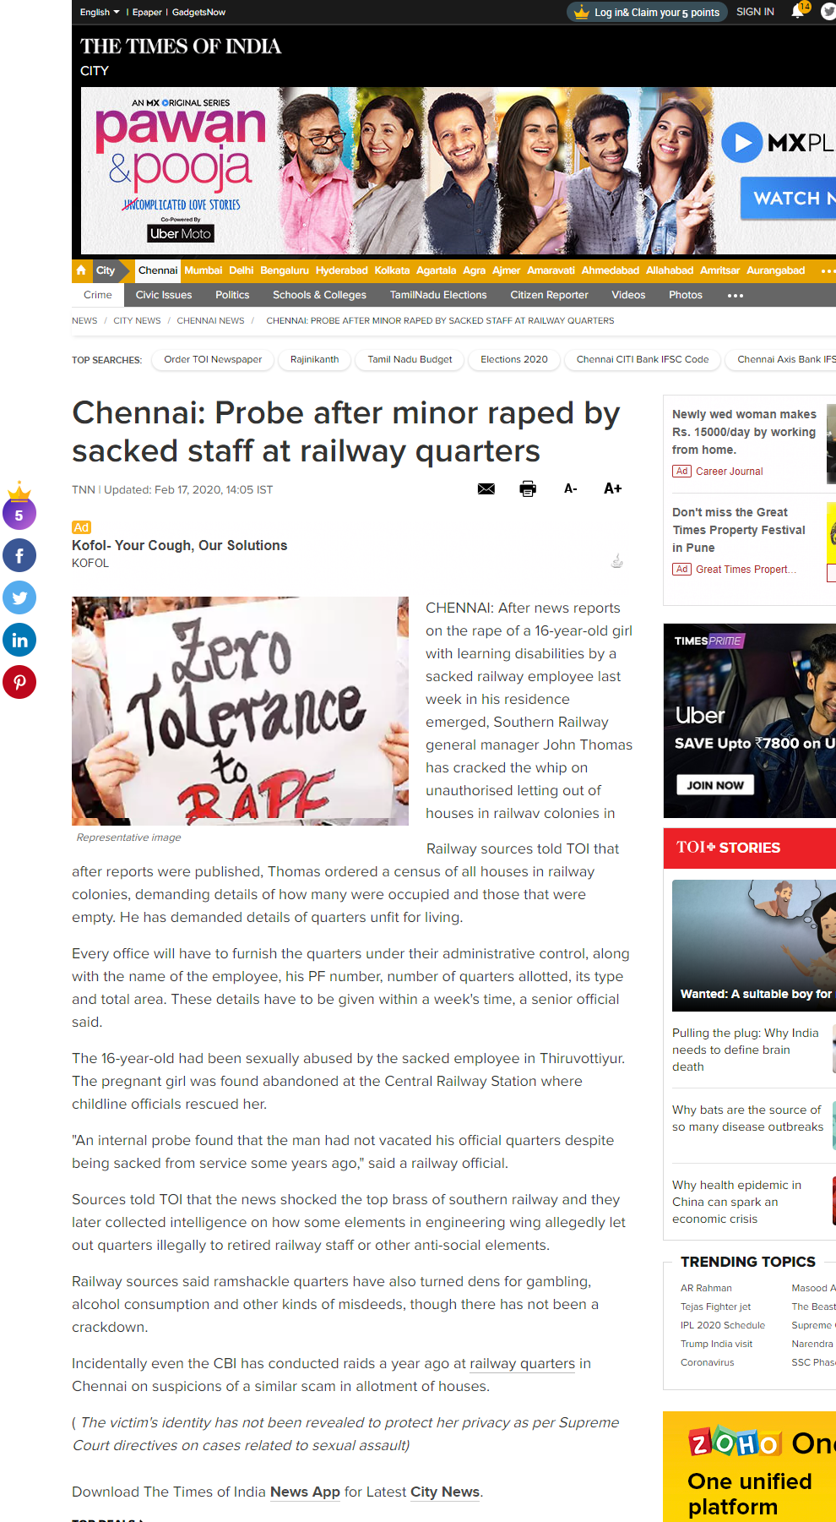Image resolution: width=836 pixels, height=1522 pixels.
Task: Expand more sections in grey submenu
Action: [736, 295]
